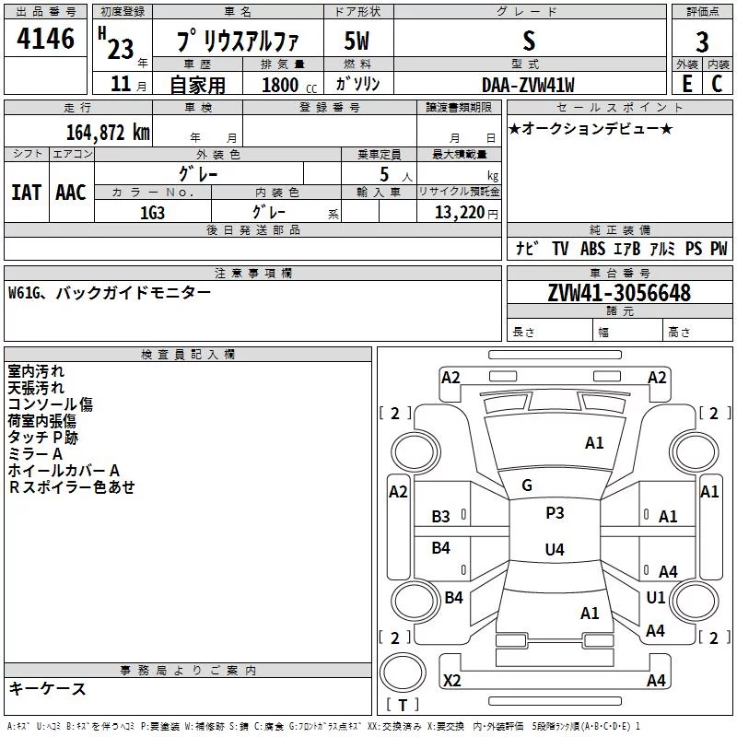737x737 pixels.
Task: Select inspector note Rスポイラー色あせ
Action: 72,487
